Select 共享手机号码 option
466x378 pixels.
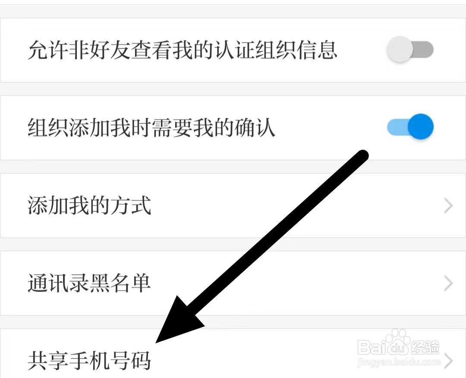point(233,353)
